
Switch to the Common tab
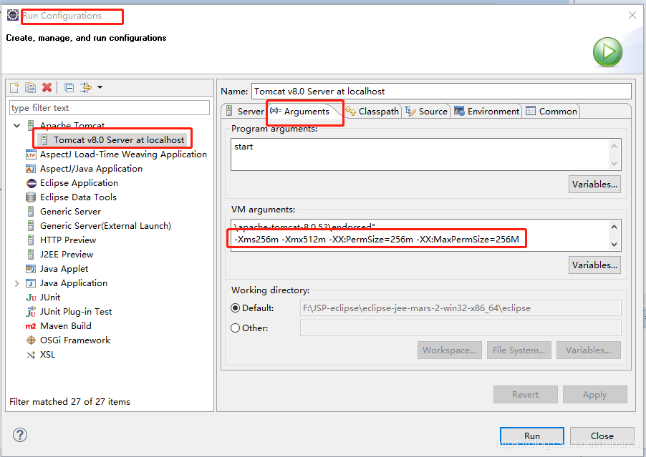[x=551, y=111]
